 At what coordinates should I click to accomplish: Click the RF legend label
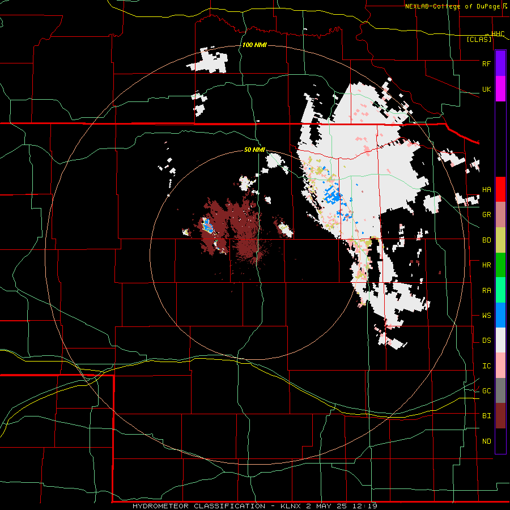486,63
